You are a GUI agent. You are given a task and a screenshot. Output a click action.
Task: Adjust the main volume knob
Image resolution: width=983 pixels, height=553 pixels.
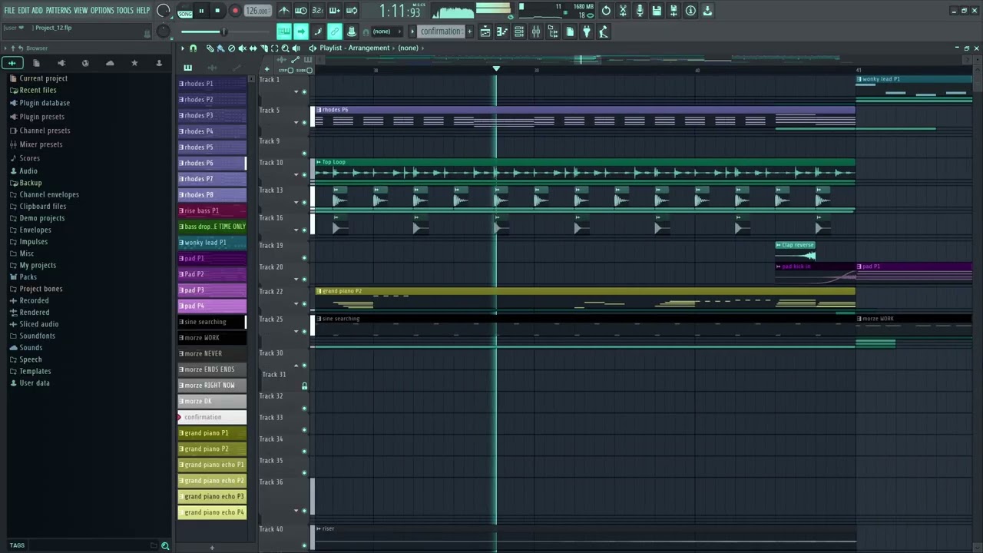coord(163,11)
